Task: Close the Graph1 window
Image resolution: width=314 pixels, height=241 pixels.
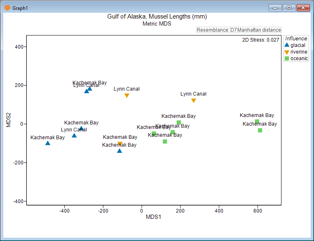Action: [303, 7]
